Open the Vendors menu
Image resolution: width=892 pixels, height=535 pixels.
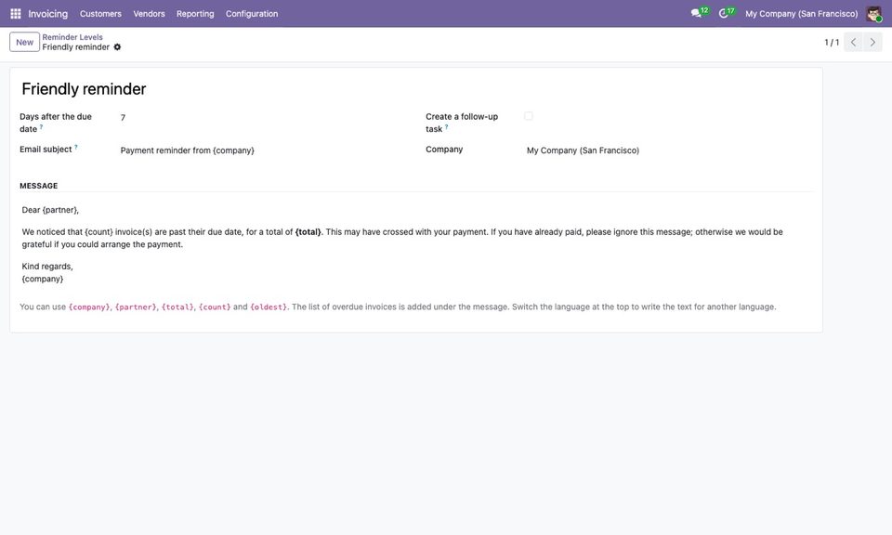[149, 14]
